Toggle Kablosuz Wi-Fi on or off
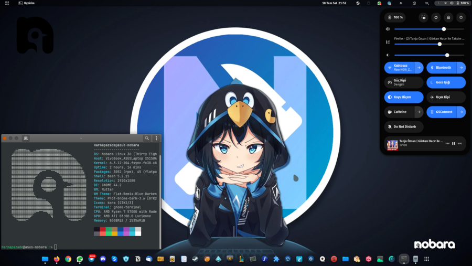The height and width of the screenshot is (266, 472). [400, 68]
